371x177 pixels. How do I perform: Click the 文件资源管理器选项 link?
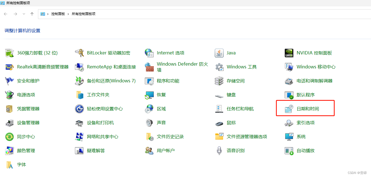point(247,137)
